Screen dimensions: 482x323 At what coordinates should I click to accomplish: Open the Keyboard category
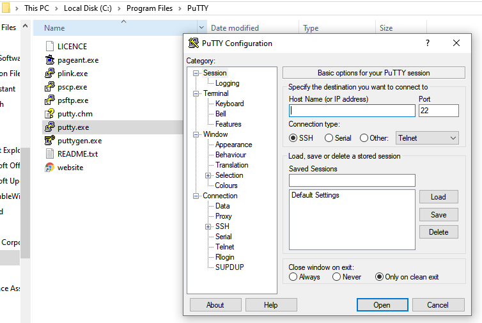point(229,104)
